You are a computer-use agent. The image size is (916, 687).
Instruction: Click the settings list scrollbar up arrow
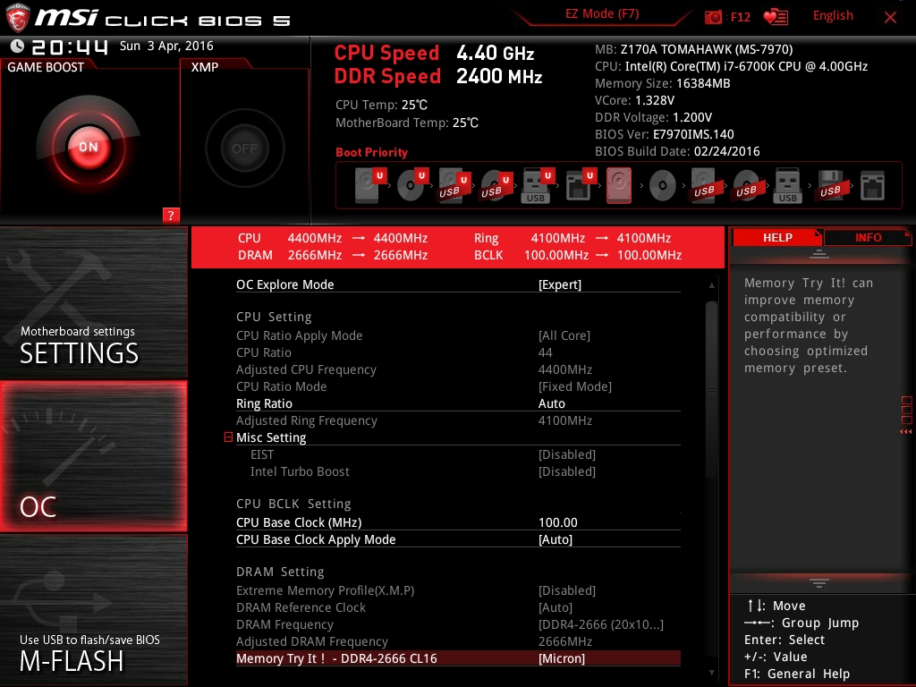click(x=711, y=285)
